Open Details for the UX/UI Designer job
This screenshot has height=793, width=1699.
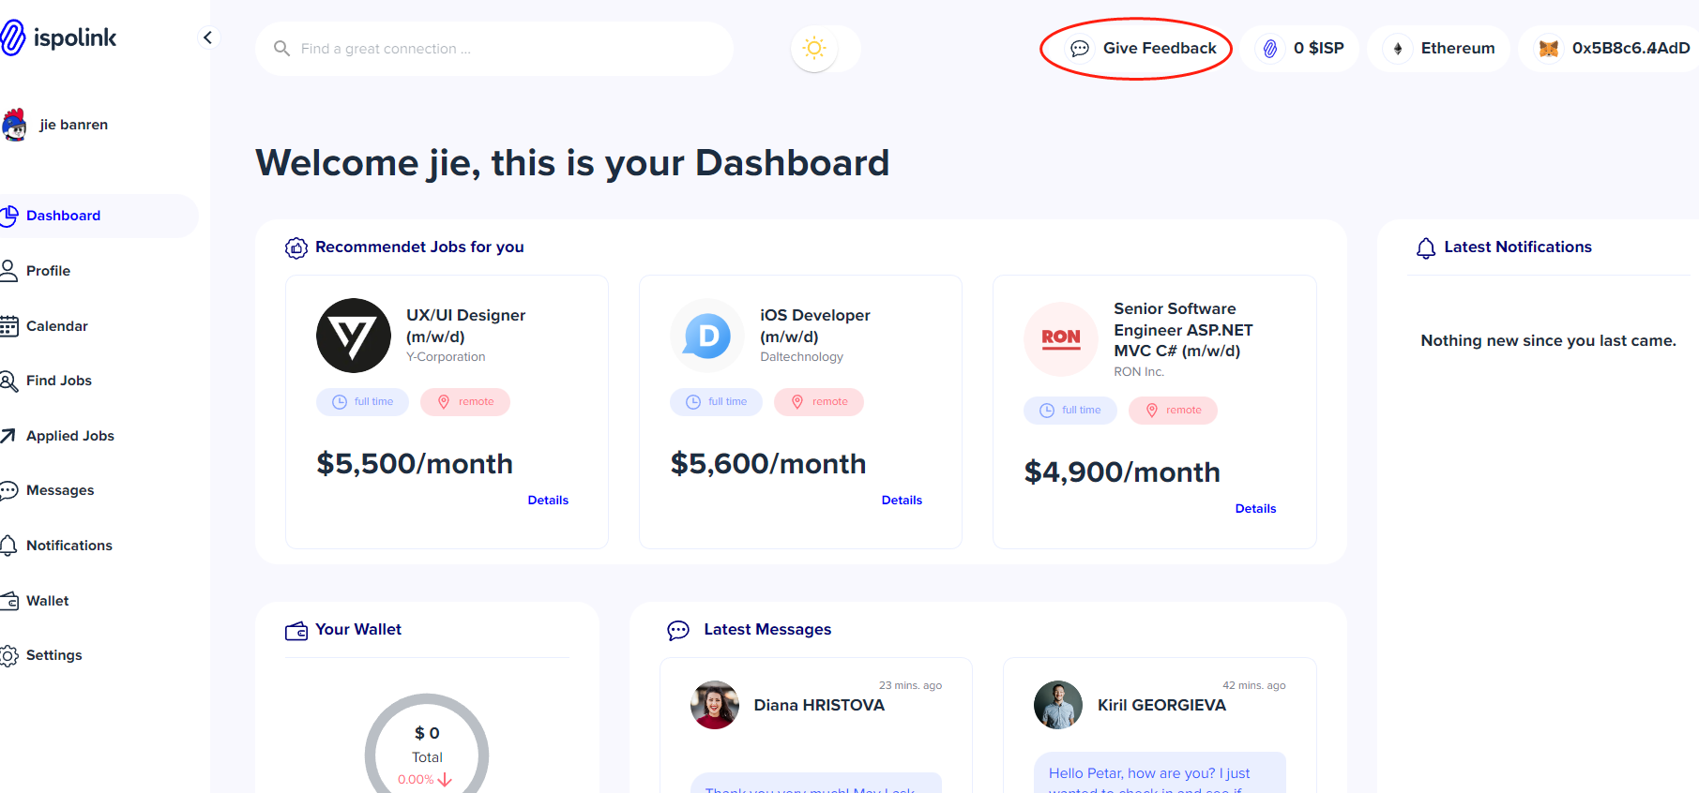click(x=548, y=501)
